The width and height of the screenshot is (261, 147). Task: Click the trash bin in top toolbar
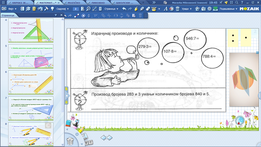[178, 9]
